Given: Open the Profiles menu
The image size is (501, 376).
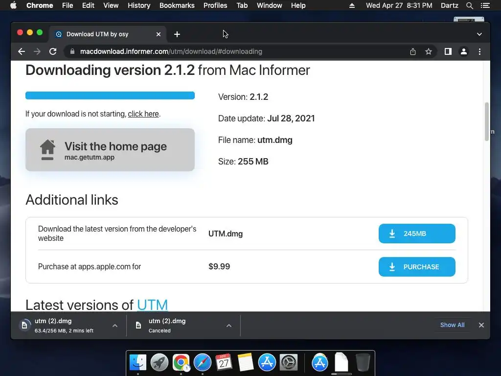Looking at the screenshot, I should click(215, 5).
